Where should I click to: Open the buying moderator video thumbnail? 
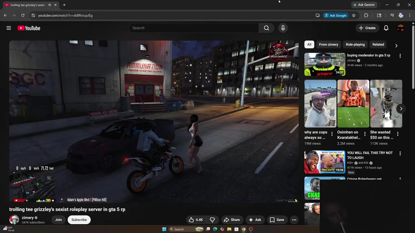coord(325,64)
